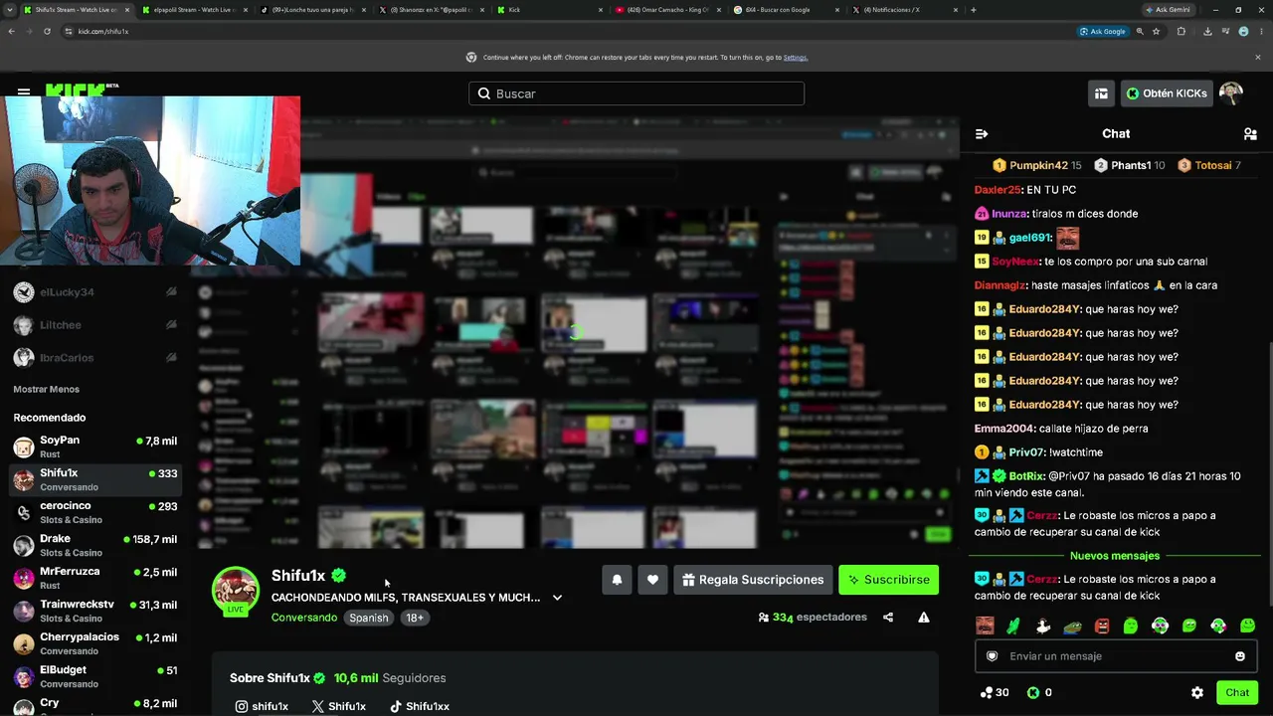Image resolution: width=1273 pixels, height=716 pixels.
Task: Reload the page in Chrome
Action: (47, 31)
